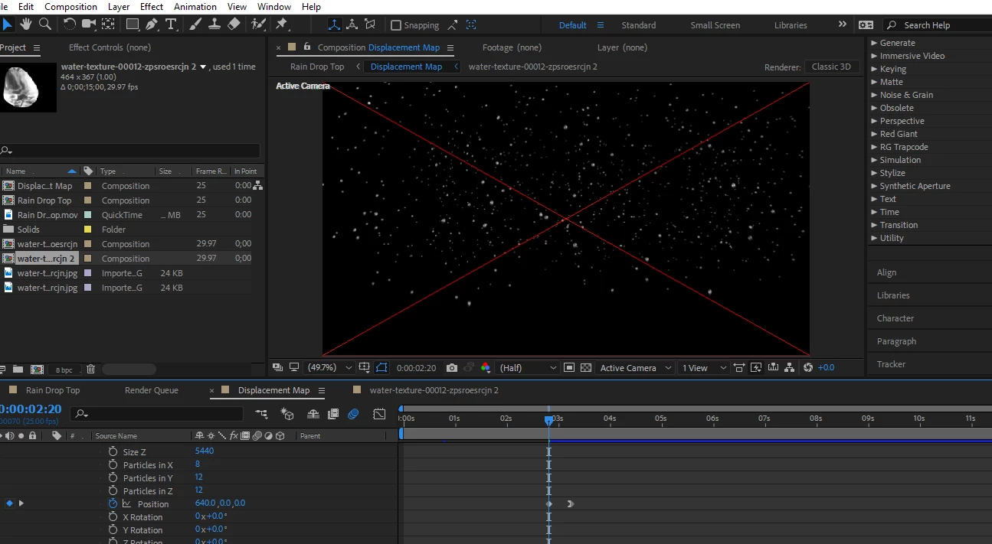Viewport: 992px width, 544px height.
Task: Click tan label swatch of Rain Drop Top
Action: [87, 200]
